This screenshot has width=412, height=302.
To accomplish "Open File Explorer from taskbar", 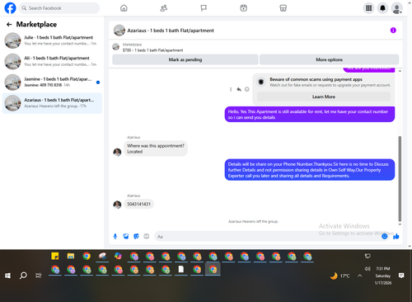I will point(71,256).
